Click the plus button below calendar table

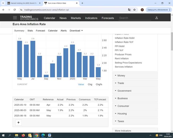(x=18, y=123)
